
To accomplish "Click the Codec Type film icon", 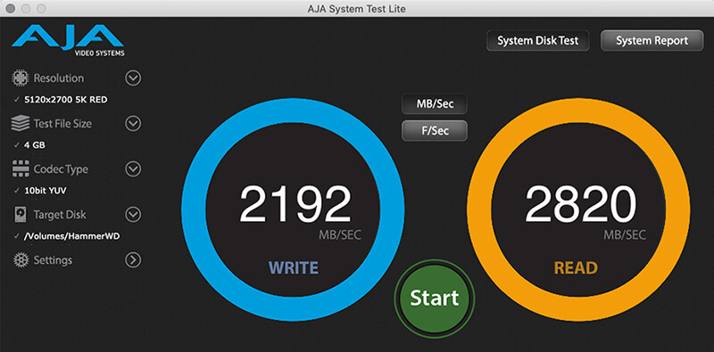I will [x=20, y=168].
